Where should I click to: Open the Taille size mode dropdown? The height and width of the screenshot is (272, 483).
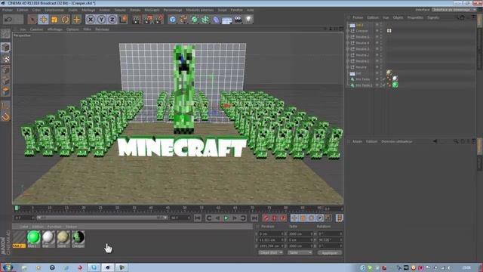[300, 252]
